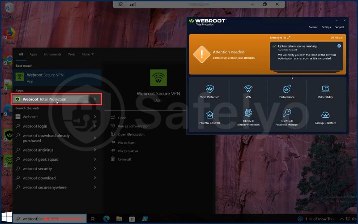The width and height of the screenshot is (358, 224).
Task: Expand the More filter dropdown
Action: (x=88, y=54)
